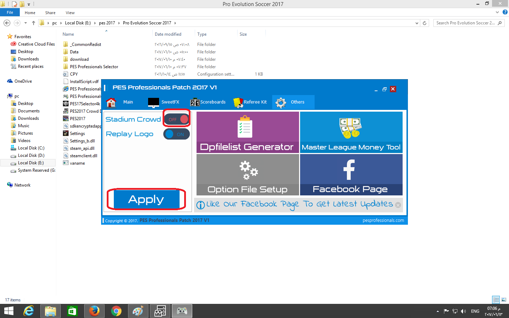Open taskbar volume control
The width and height of the screenshot is (509, 318).
coord(463,311)
